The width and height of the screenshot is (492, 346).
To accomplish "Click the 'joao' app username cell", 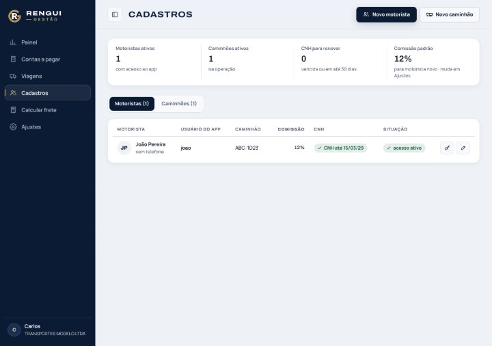I will click(x=186, y=148).
